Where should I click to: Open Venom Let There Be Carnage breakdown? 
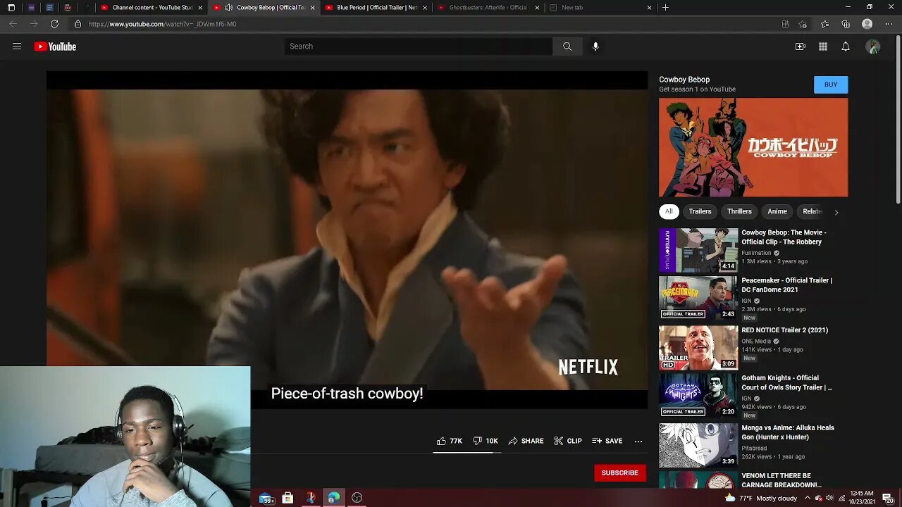(781, 480)
